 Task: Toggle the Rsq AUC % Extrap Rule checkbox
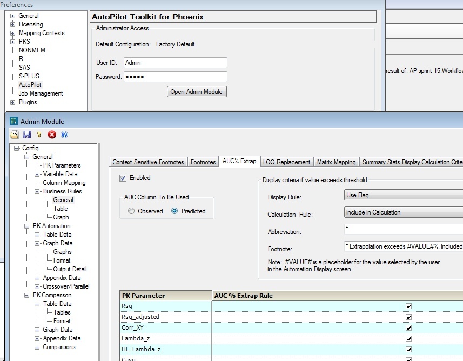[x=408, y=306]
